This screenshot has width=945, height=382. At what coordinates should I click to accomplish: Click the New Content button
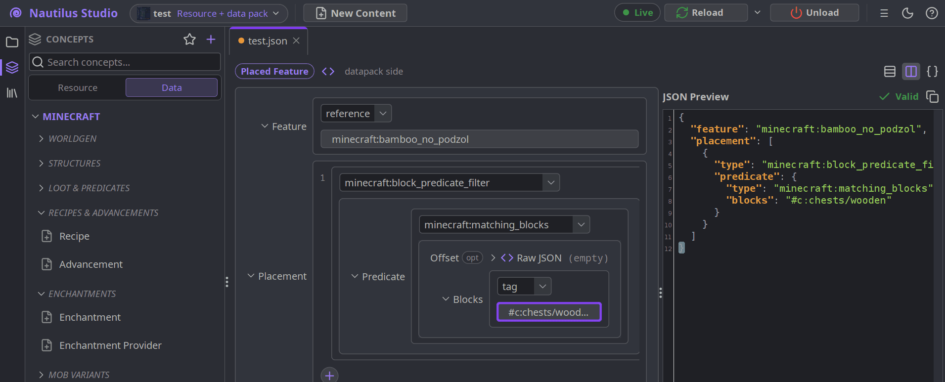click(355, 13)
